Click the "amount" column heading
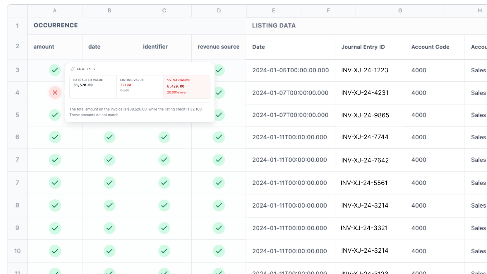 pyautogui.click(x=44, y=47)
